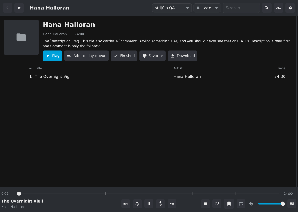Jump to the last chapter marker on seek bar
The width and height of the screenshot is (298, 212).
tap(236, 194)
